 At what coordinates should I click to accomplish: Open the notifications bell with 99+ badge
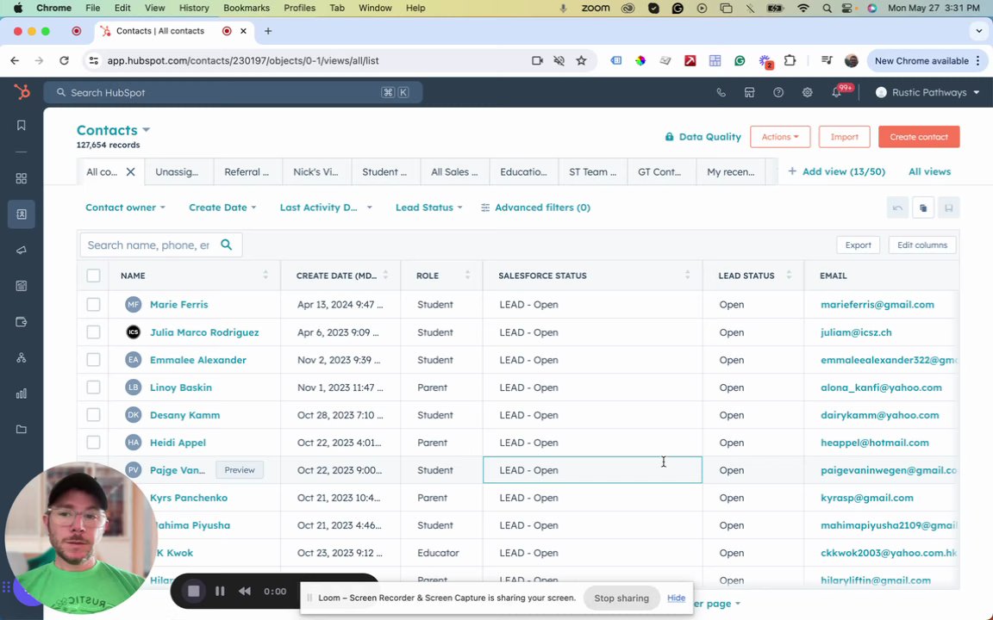838,92
